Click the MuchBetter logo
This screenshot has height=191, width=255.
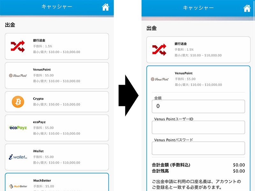(x=18, y=186)
